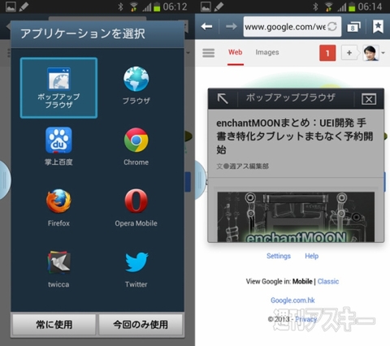Open the red notification count badge
This screenshot has height=346, width=390.
[327, 53]
